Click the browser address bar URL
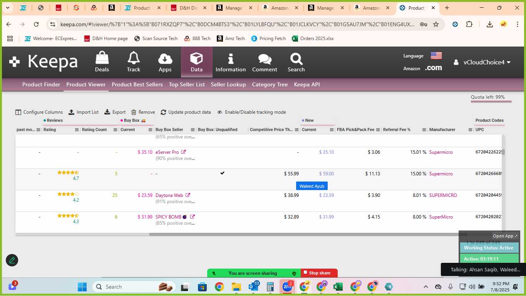This screenshot has width=526, height=296. [x=237, y=24]
